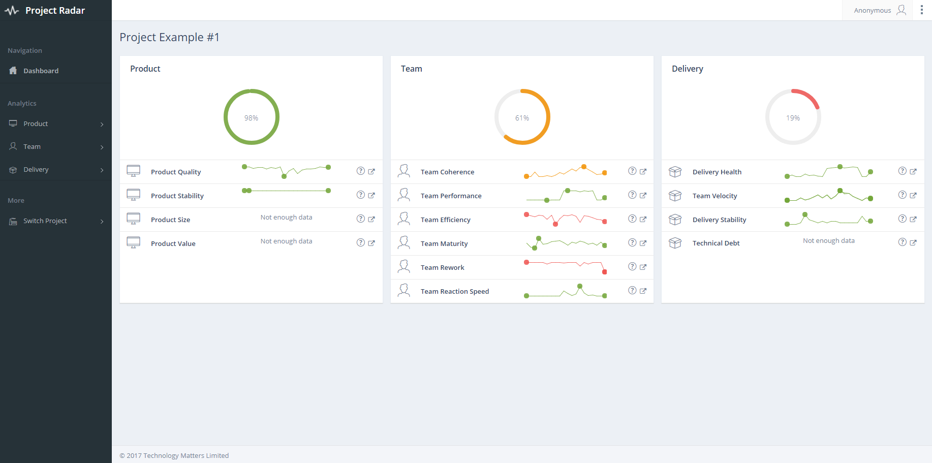The width and height of the screenshot is (932, 463).
Task: Open the Anonymous user profile icon
Action: click(901, 10)
